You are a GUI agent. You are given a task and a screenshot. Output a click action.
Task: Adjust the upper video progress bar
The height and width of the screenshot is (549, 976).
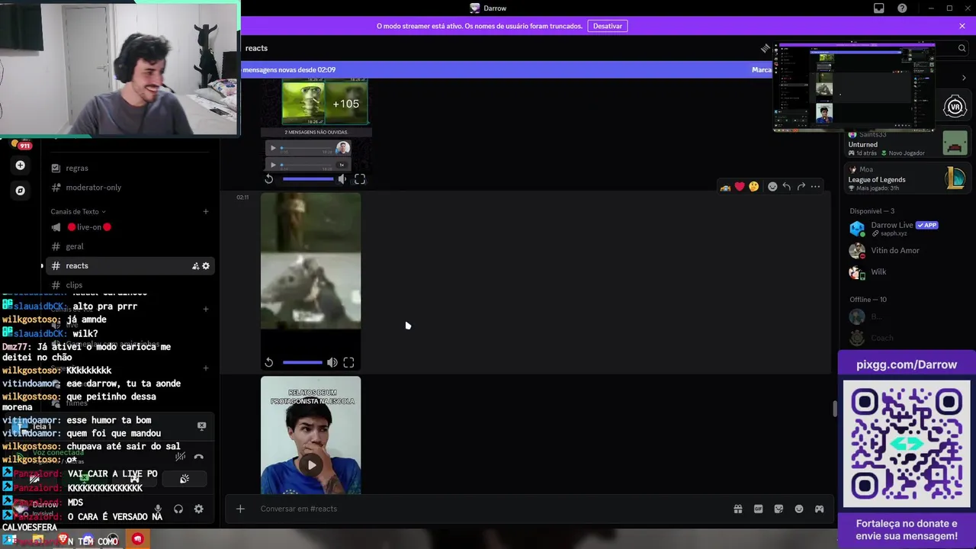pyautogui.click(x=308, y=179)
